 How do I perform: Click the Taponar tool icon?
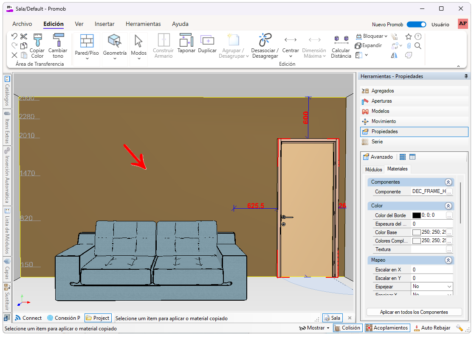186,41
